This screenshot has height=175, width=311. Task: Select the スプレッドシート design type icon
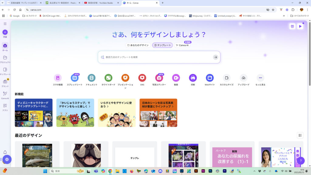click(75, 78)
